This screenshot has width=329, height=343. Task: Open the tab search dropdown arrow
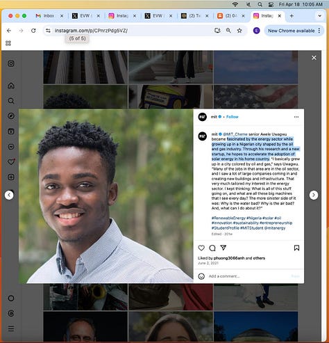point(319,16)
